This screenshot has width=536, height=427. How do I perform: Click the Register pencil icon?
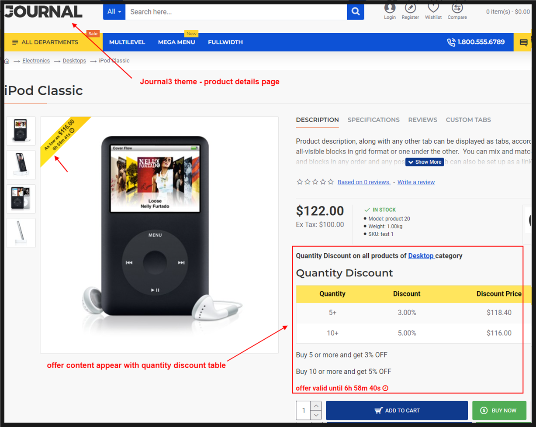click(410, 8)
